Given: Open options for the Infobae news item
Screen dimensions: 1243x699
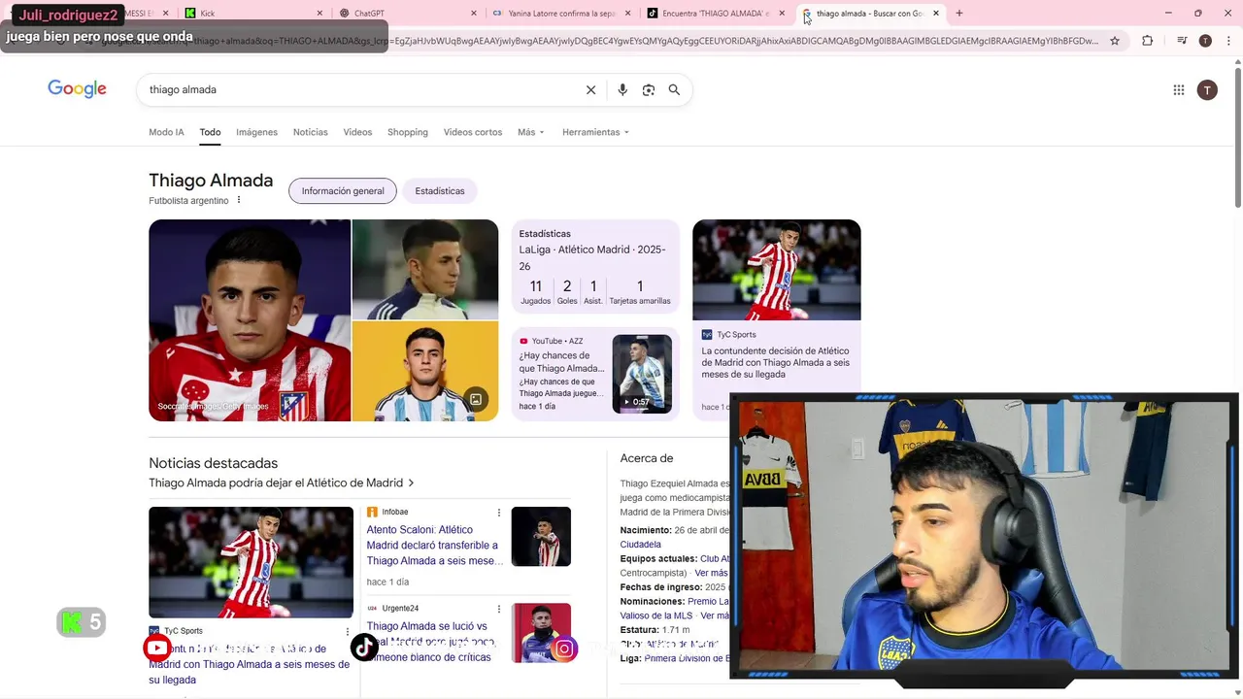Looking at the screenshot, I should pyautogui.click(x=499, y=513).
